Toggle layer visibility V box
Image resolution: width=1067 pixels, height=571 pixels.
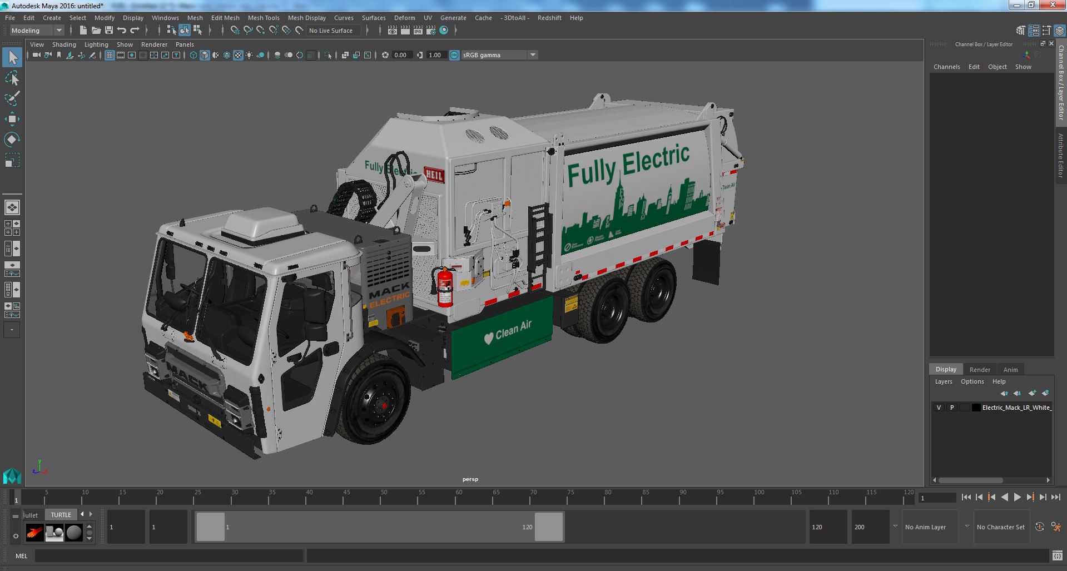pos(939,408)
